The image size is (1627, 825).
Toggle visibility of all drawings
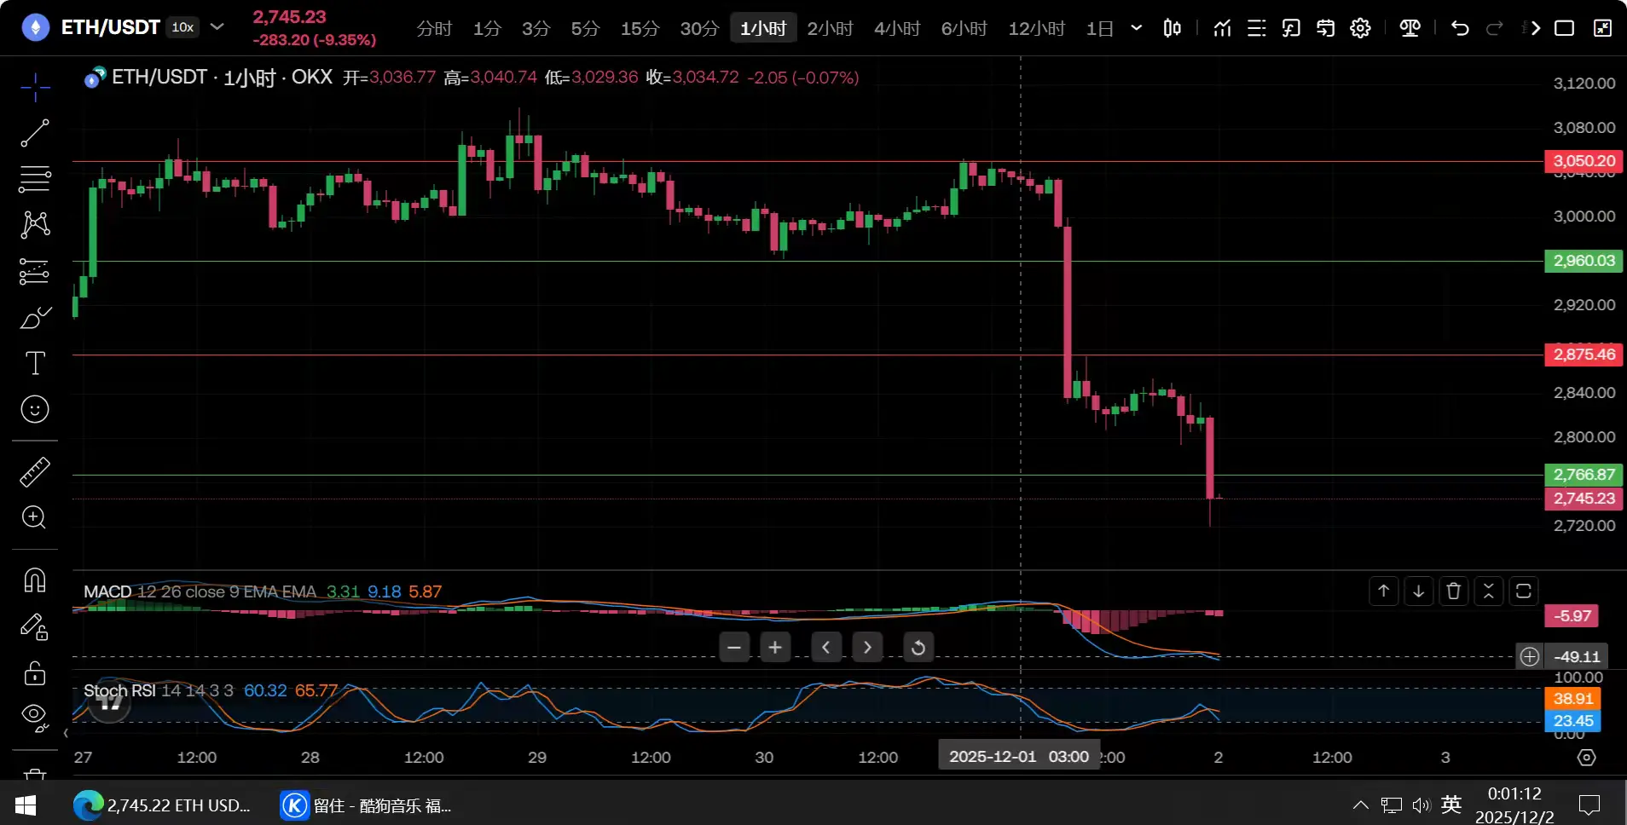pyautogui.click(x=35, y=717)
